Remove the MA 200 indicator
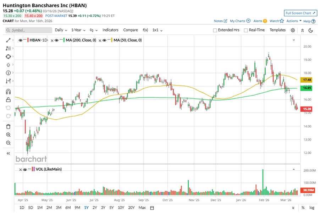Image resolution: width=320 pixels, height=214 pixels. pyautogui.click(x=52, y=40)
